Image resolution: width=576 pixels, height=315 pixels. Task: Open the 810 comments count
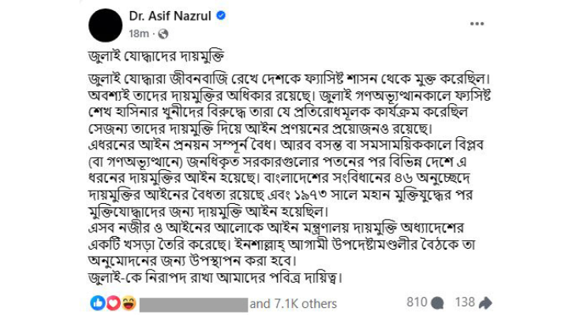click(417, 302)
